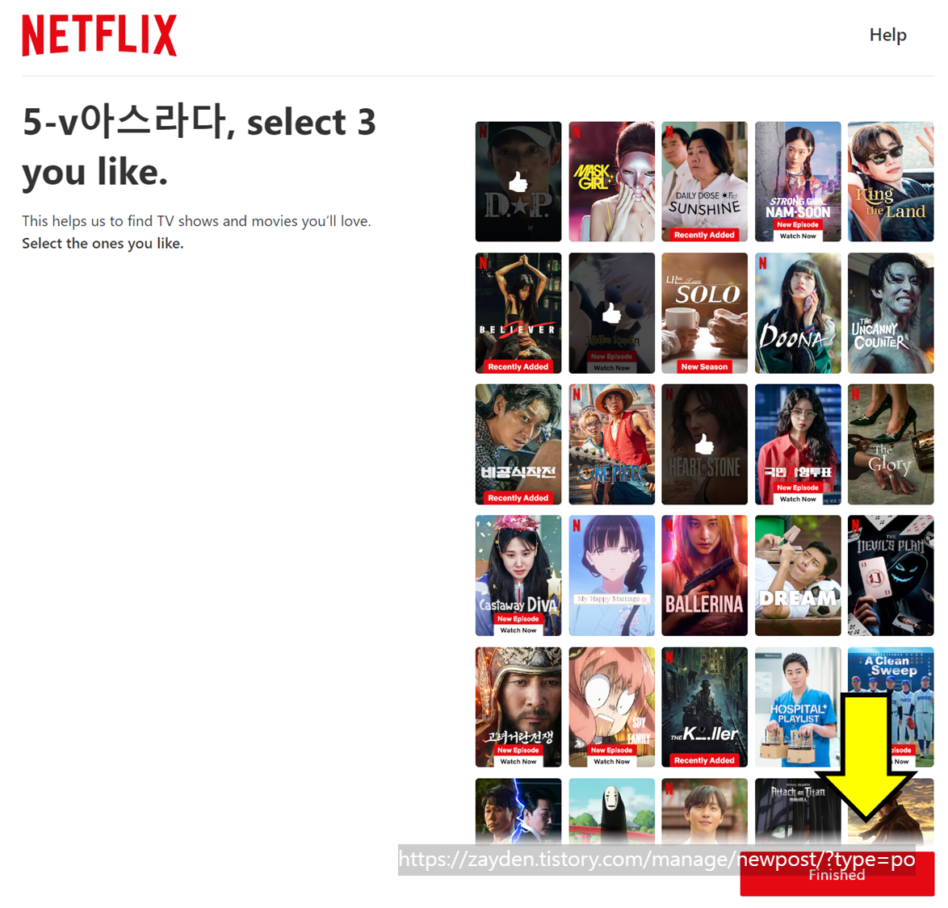Select the Spy x Family poster
Viewport: 948px width, 908px height.
click(611, 707)
